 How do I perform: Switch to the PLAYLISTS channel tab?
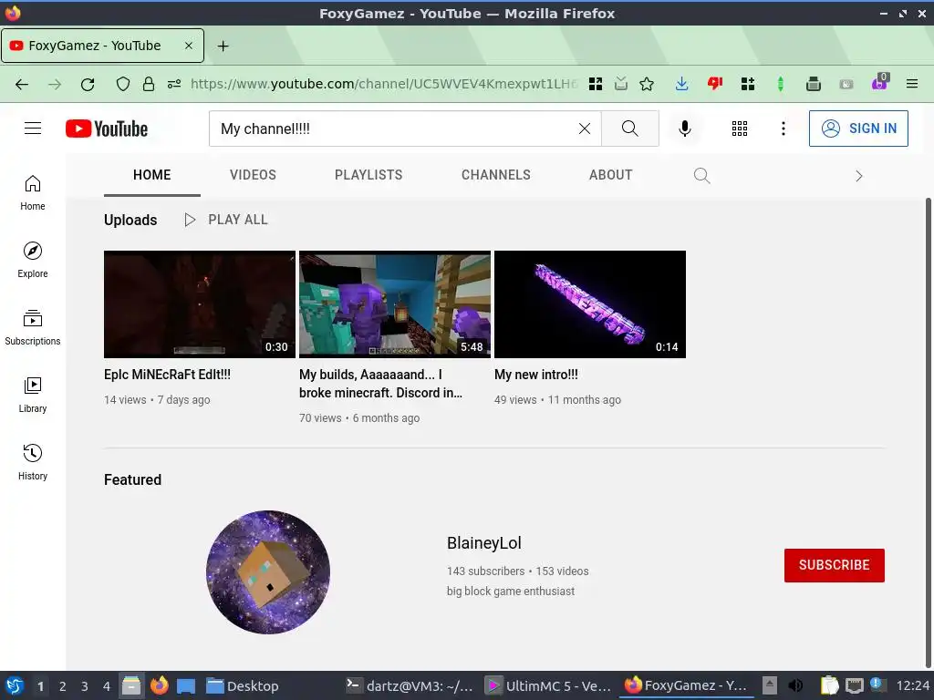(x=368, y=175)
